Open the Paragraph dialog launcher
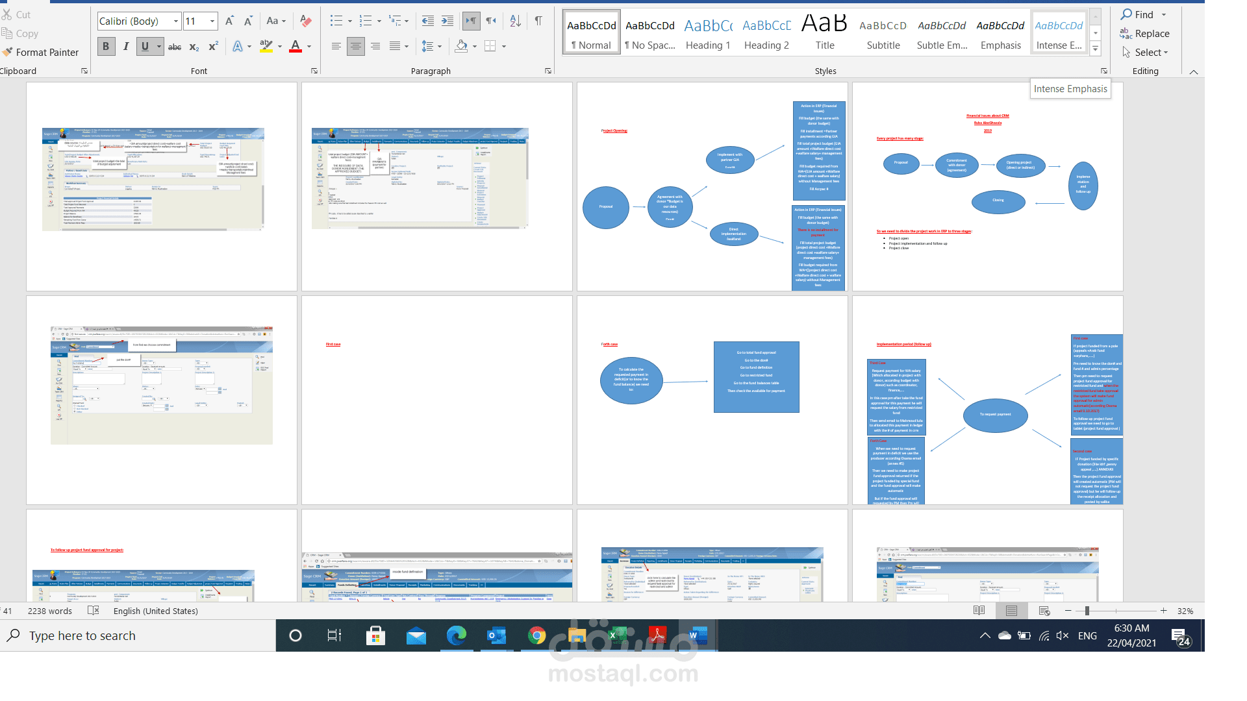1247x701 pixels. click(548, 71)
